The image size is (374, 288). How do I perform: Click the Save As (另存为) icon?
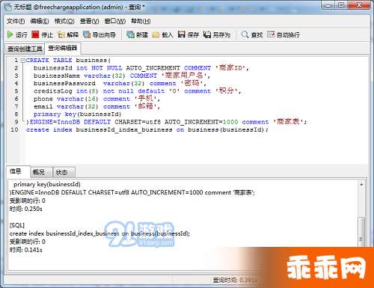click(x=207, y=34)
